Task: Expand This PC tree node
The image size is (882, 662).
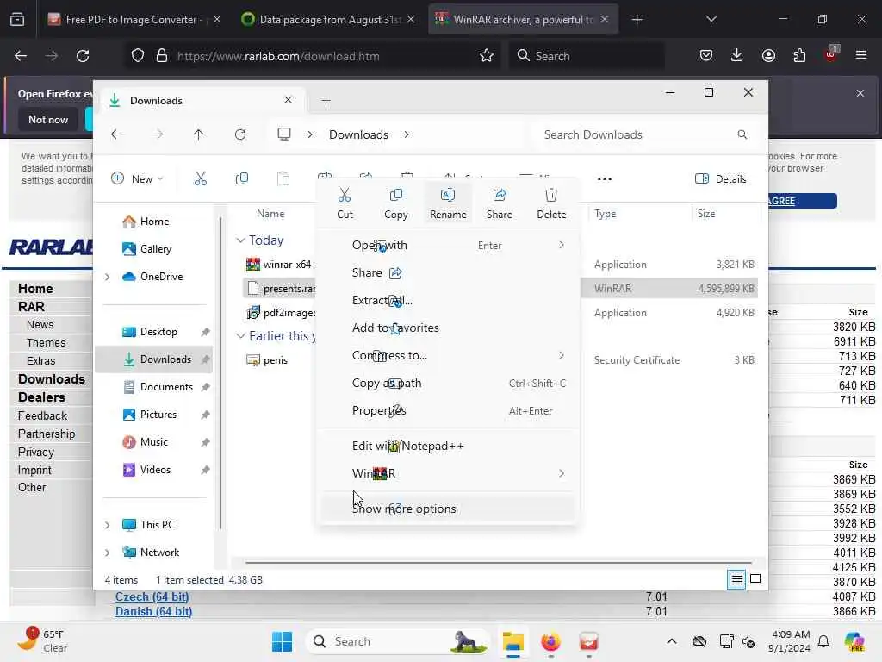Action: 107,525
